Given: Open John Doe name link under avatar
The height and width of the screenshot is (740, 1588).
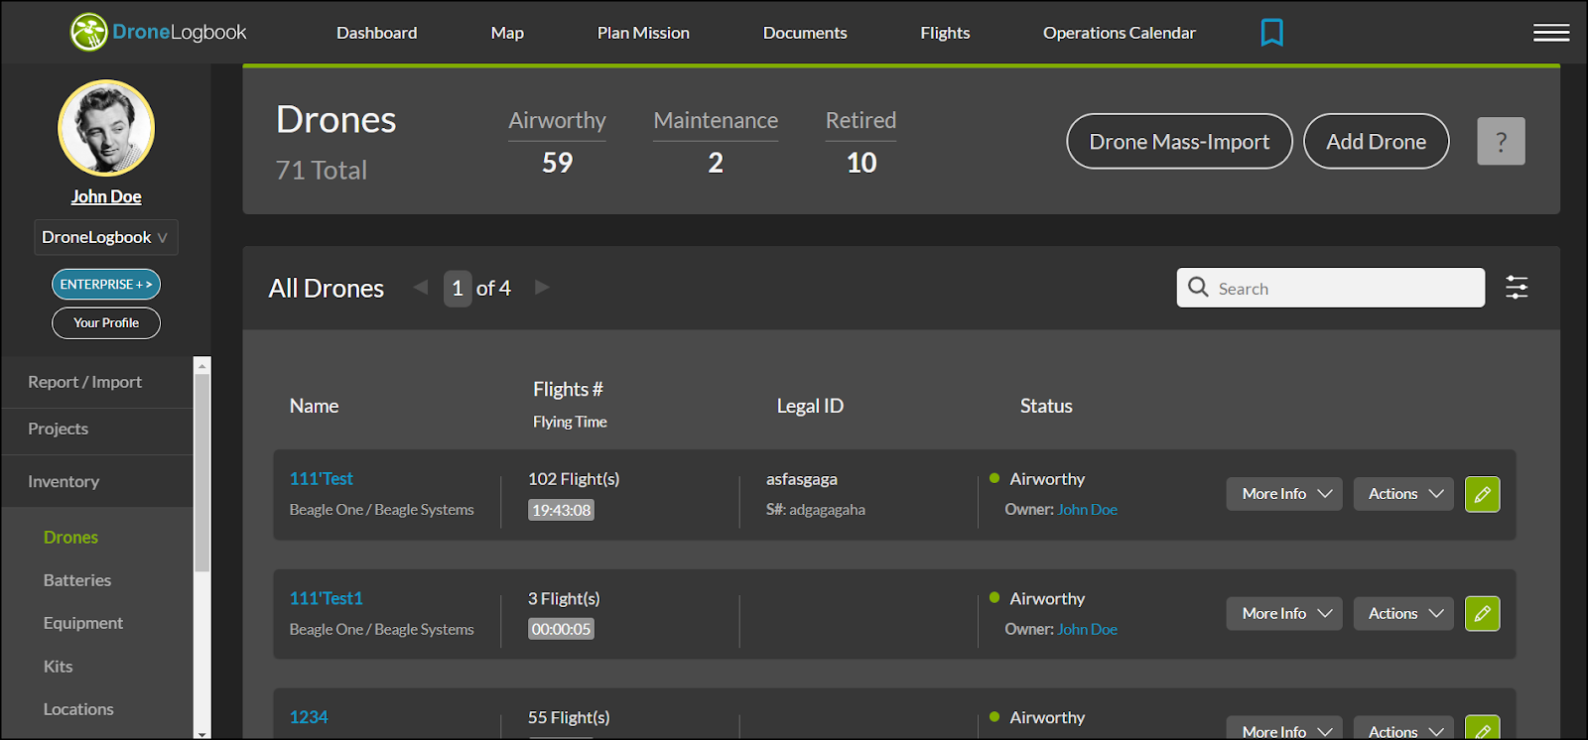Looking at the screenshot, I should (106, 196).
